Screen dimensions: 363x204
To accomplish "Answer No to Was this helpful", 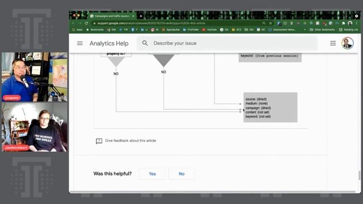I will coord(181,174).
